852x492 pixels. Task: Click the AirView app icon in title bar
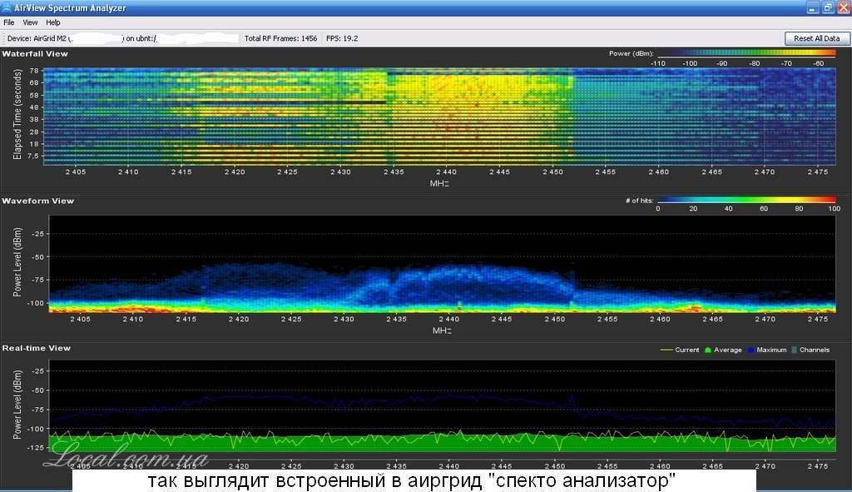point(7,7)
